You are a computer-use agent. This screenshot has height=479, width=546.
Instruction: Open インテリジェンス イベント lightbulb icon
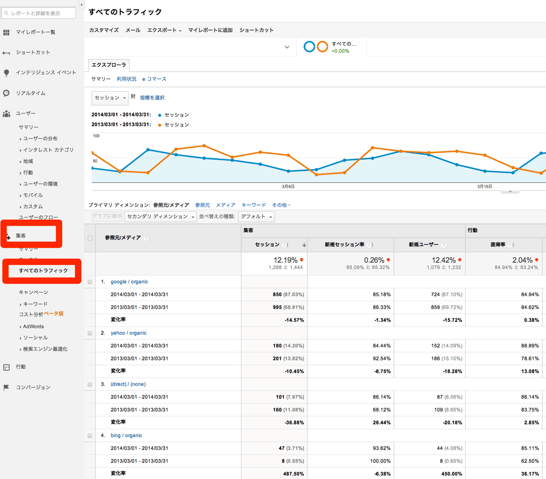click(x=6, y=73)
